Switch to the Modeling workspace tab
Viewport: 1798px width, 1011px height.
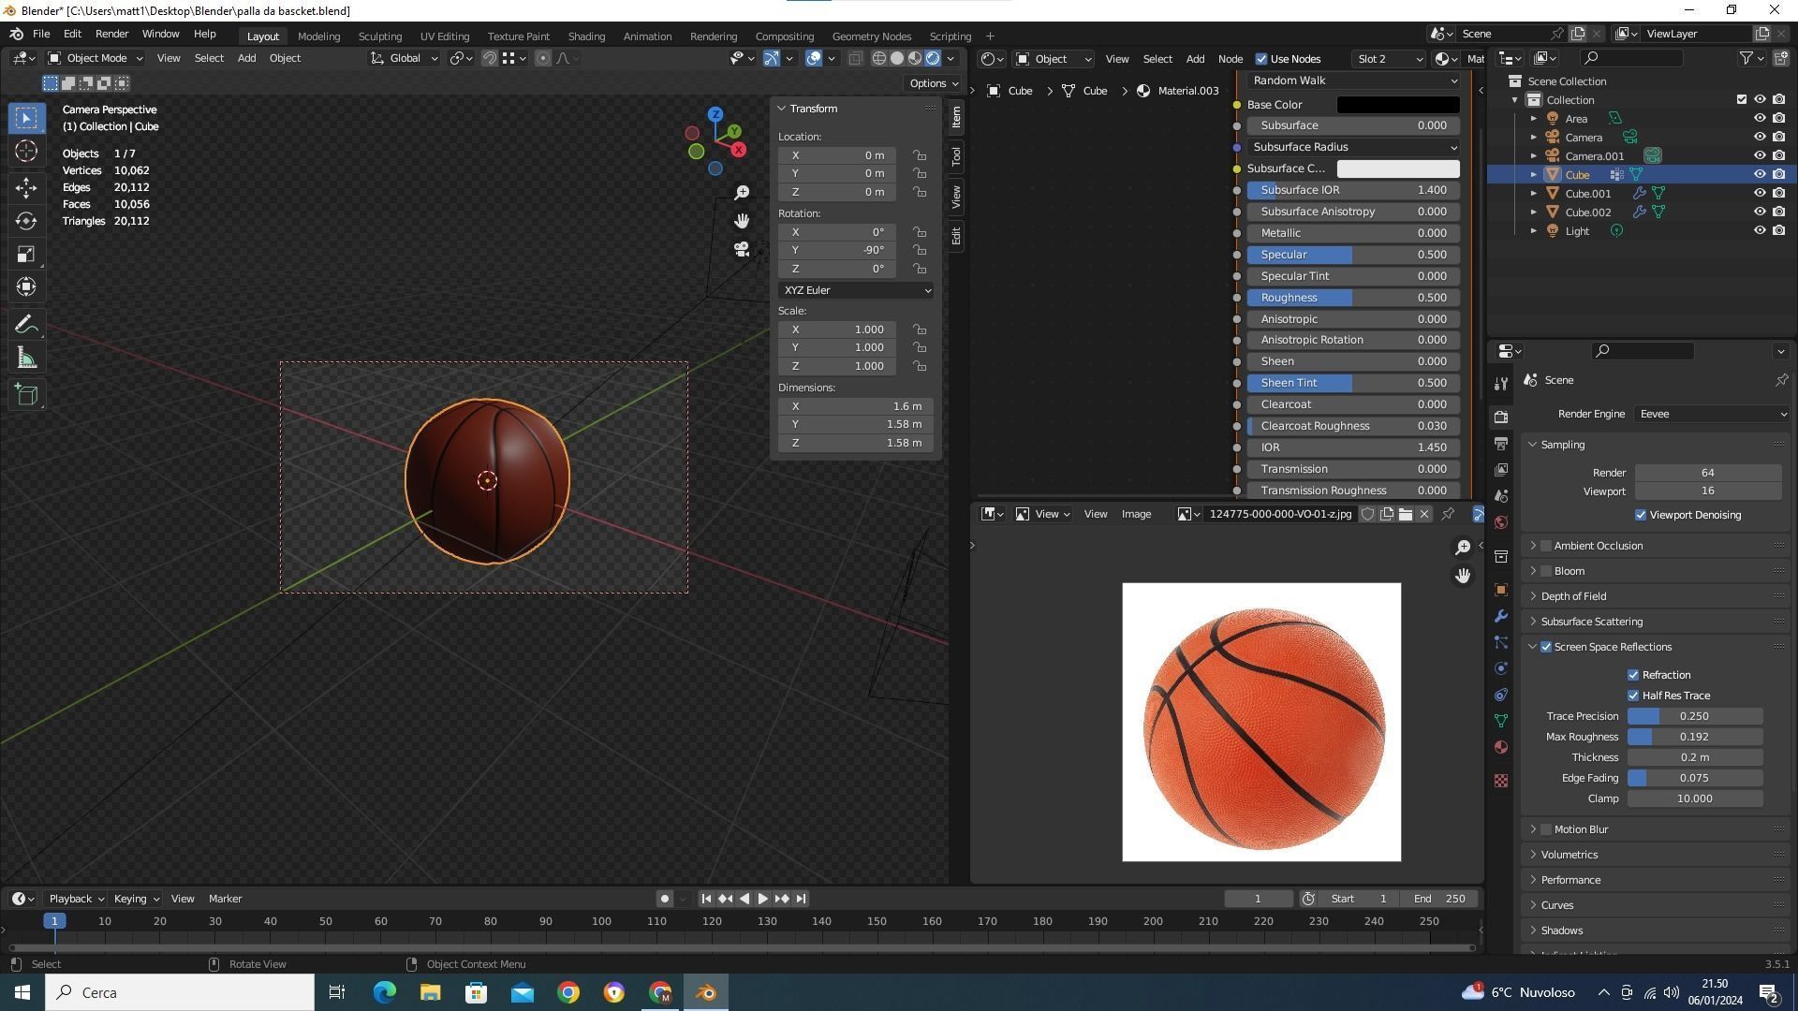coord(318,37)
